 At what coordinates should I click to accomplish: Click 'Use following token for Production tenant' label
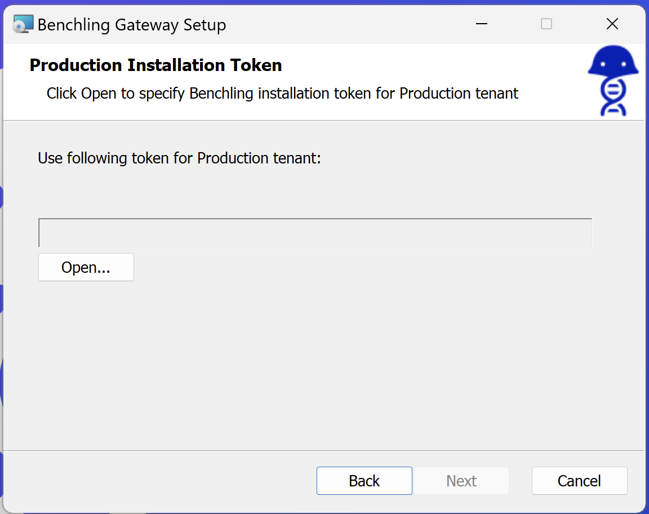(x=179, y=158)
